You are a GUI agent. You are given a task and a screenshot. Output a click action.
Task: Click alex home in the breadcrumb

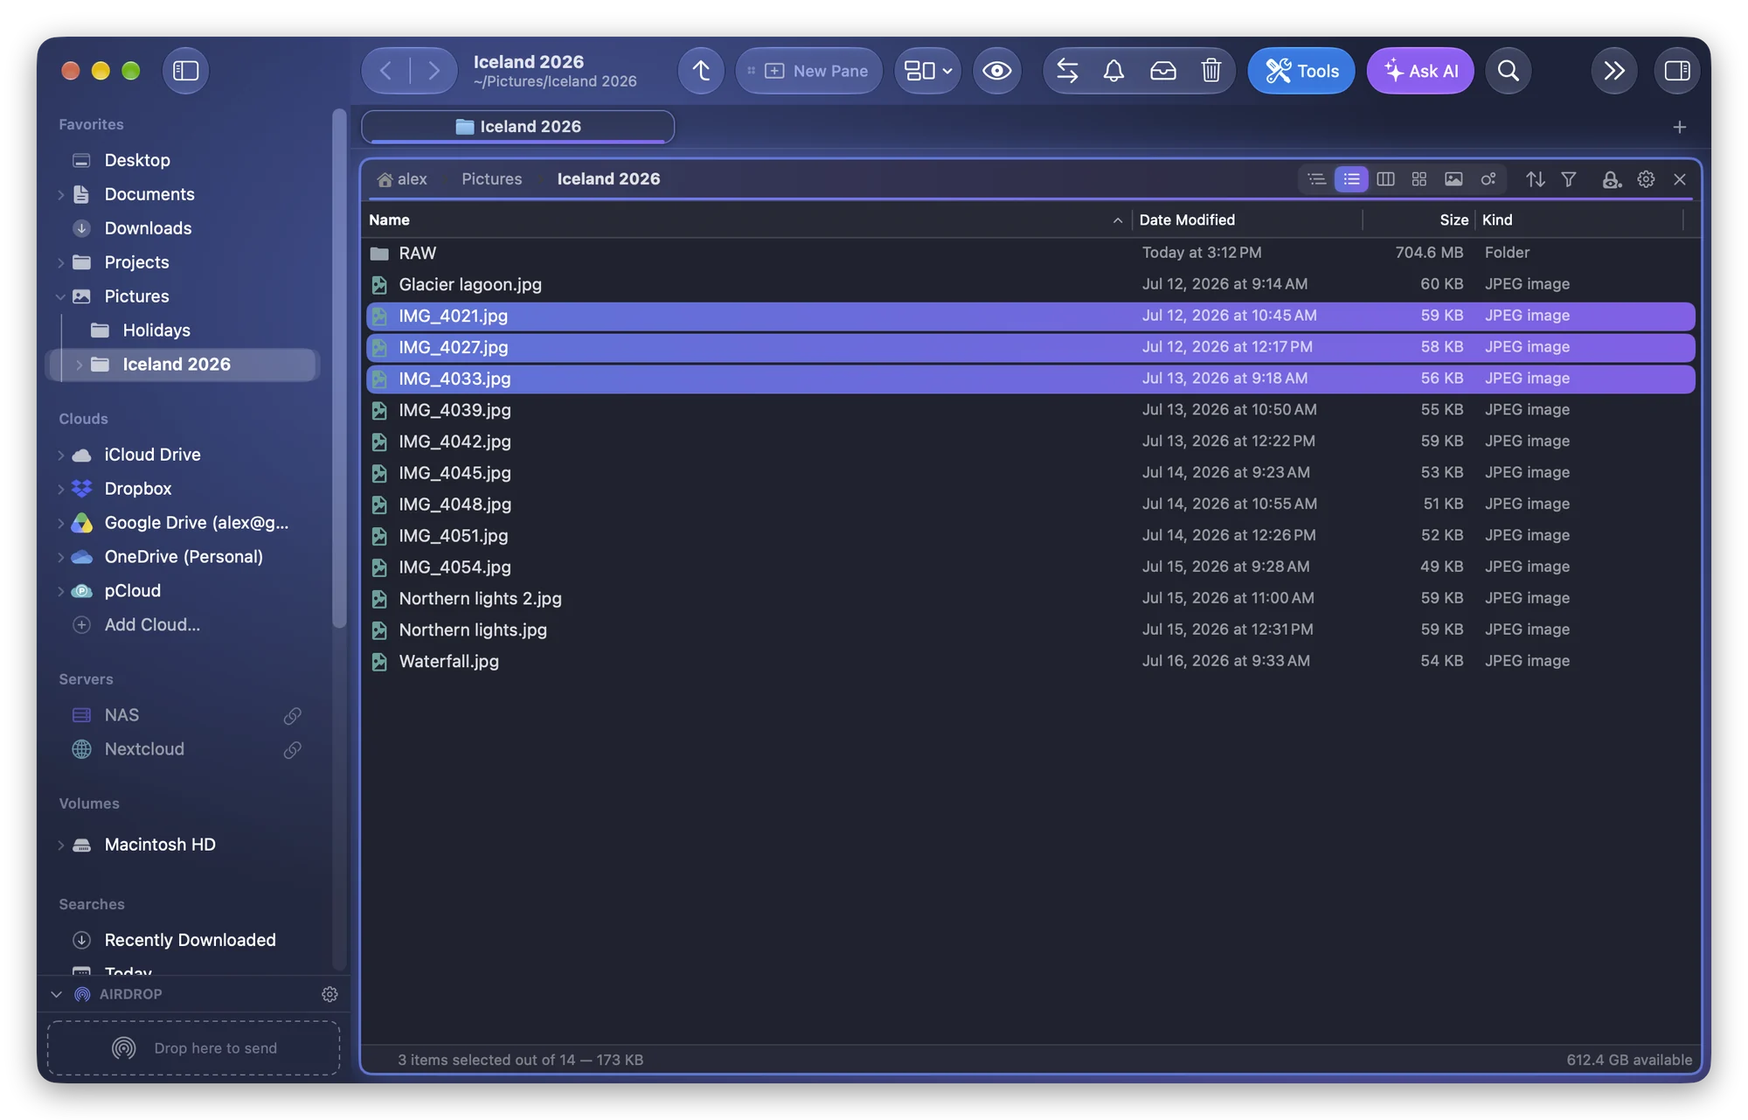(402, 179)
